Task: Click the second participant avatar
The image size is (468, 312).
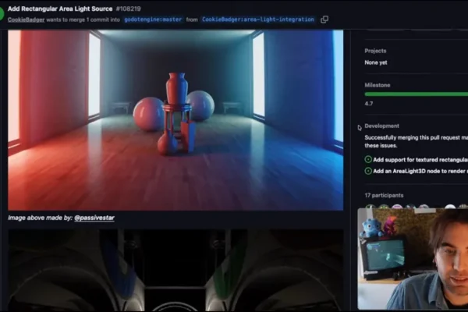Action: click(383, 207)
